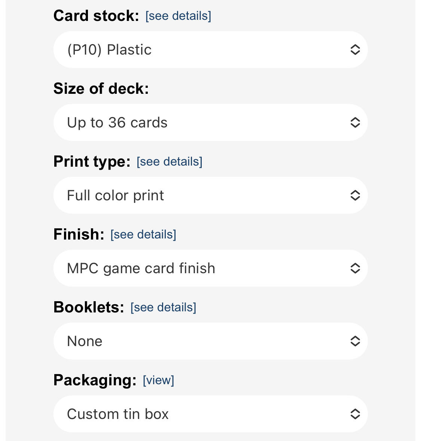Click the arrows icon on MPC game card finish
This screenshot has height=441, width=421.
point(355,268)
